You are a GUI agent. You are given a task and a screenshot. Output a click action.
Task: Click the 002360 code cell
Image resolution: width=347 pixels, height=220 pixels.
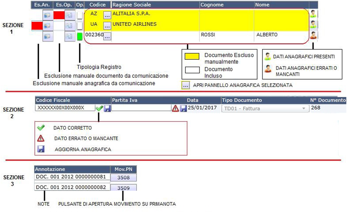tap(94, 35)
